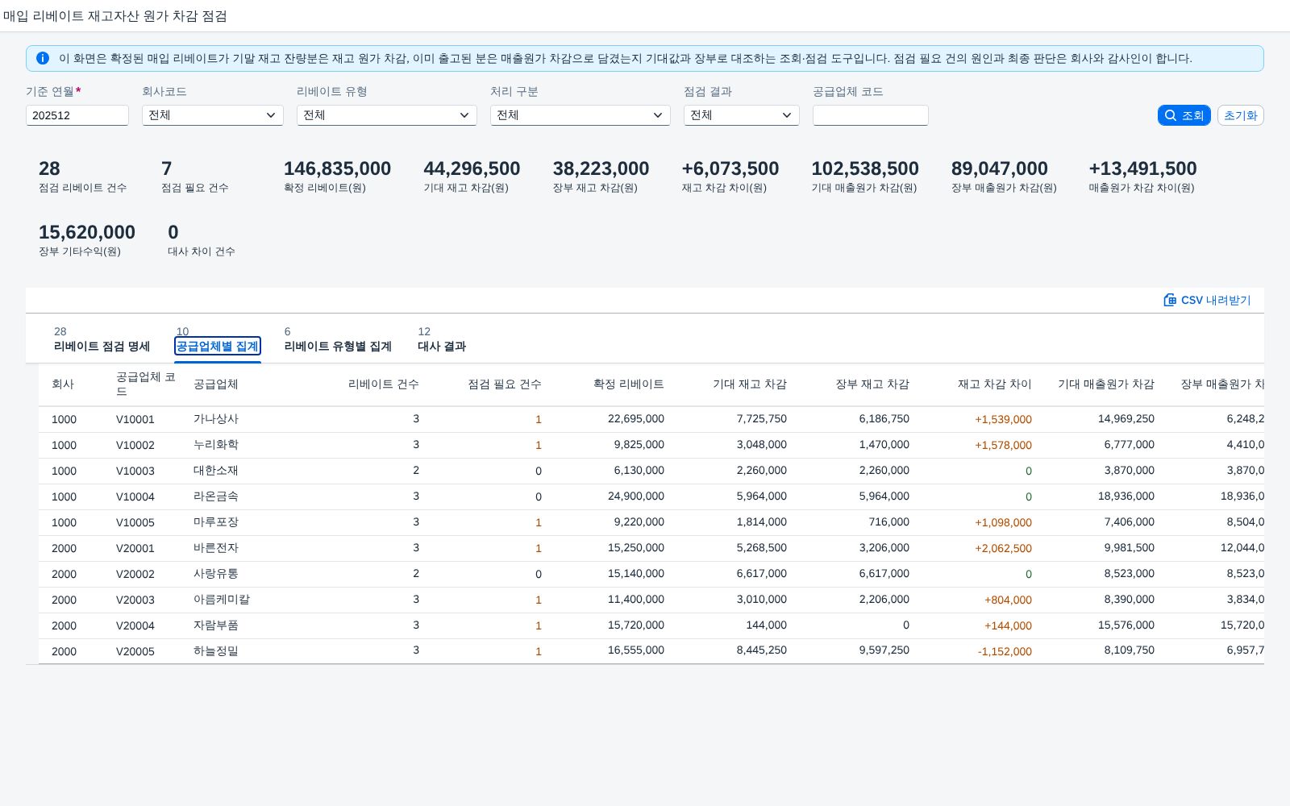Image resolution: width=1290 pixels, height=806 pixels.
Task: Select the V20005 하늘정밀 row
Action: pos(651,651)
